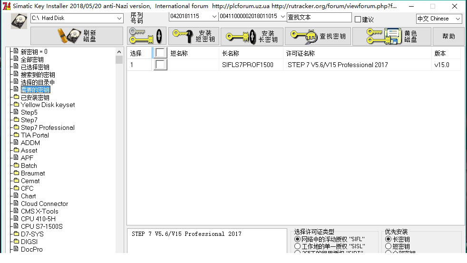467x263 pixels.
Task: Click the Batch folder icon
Action: (x=16, y=165)
